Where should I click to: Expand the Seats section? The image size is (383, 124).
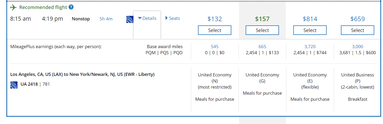coord(173,18)
